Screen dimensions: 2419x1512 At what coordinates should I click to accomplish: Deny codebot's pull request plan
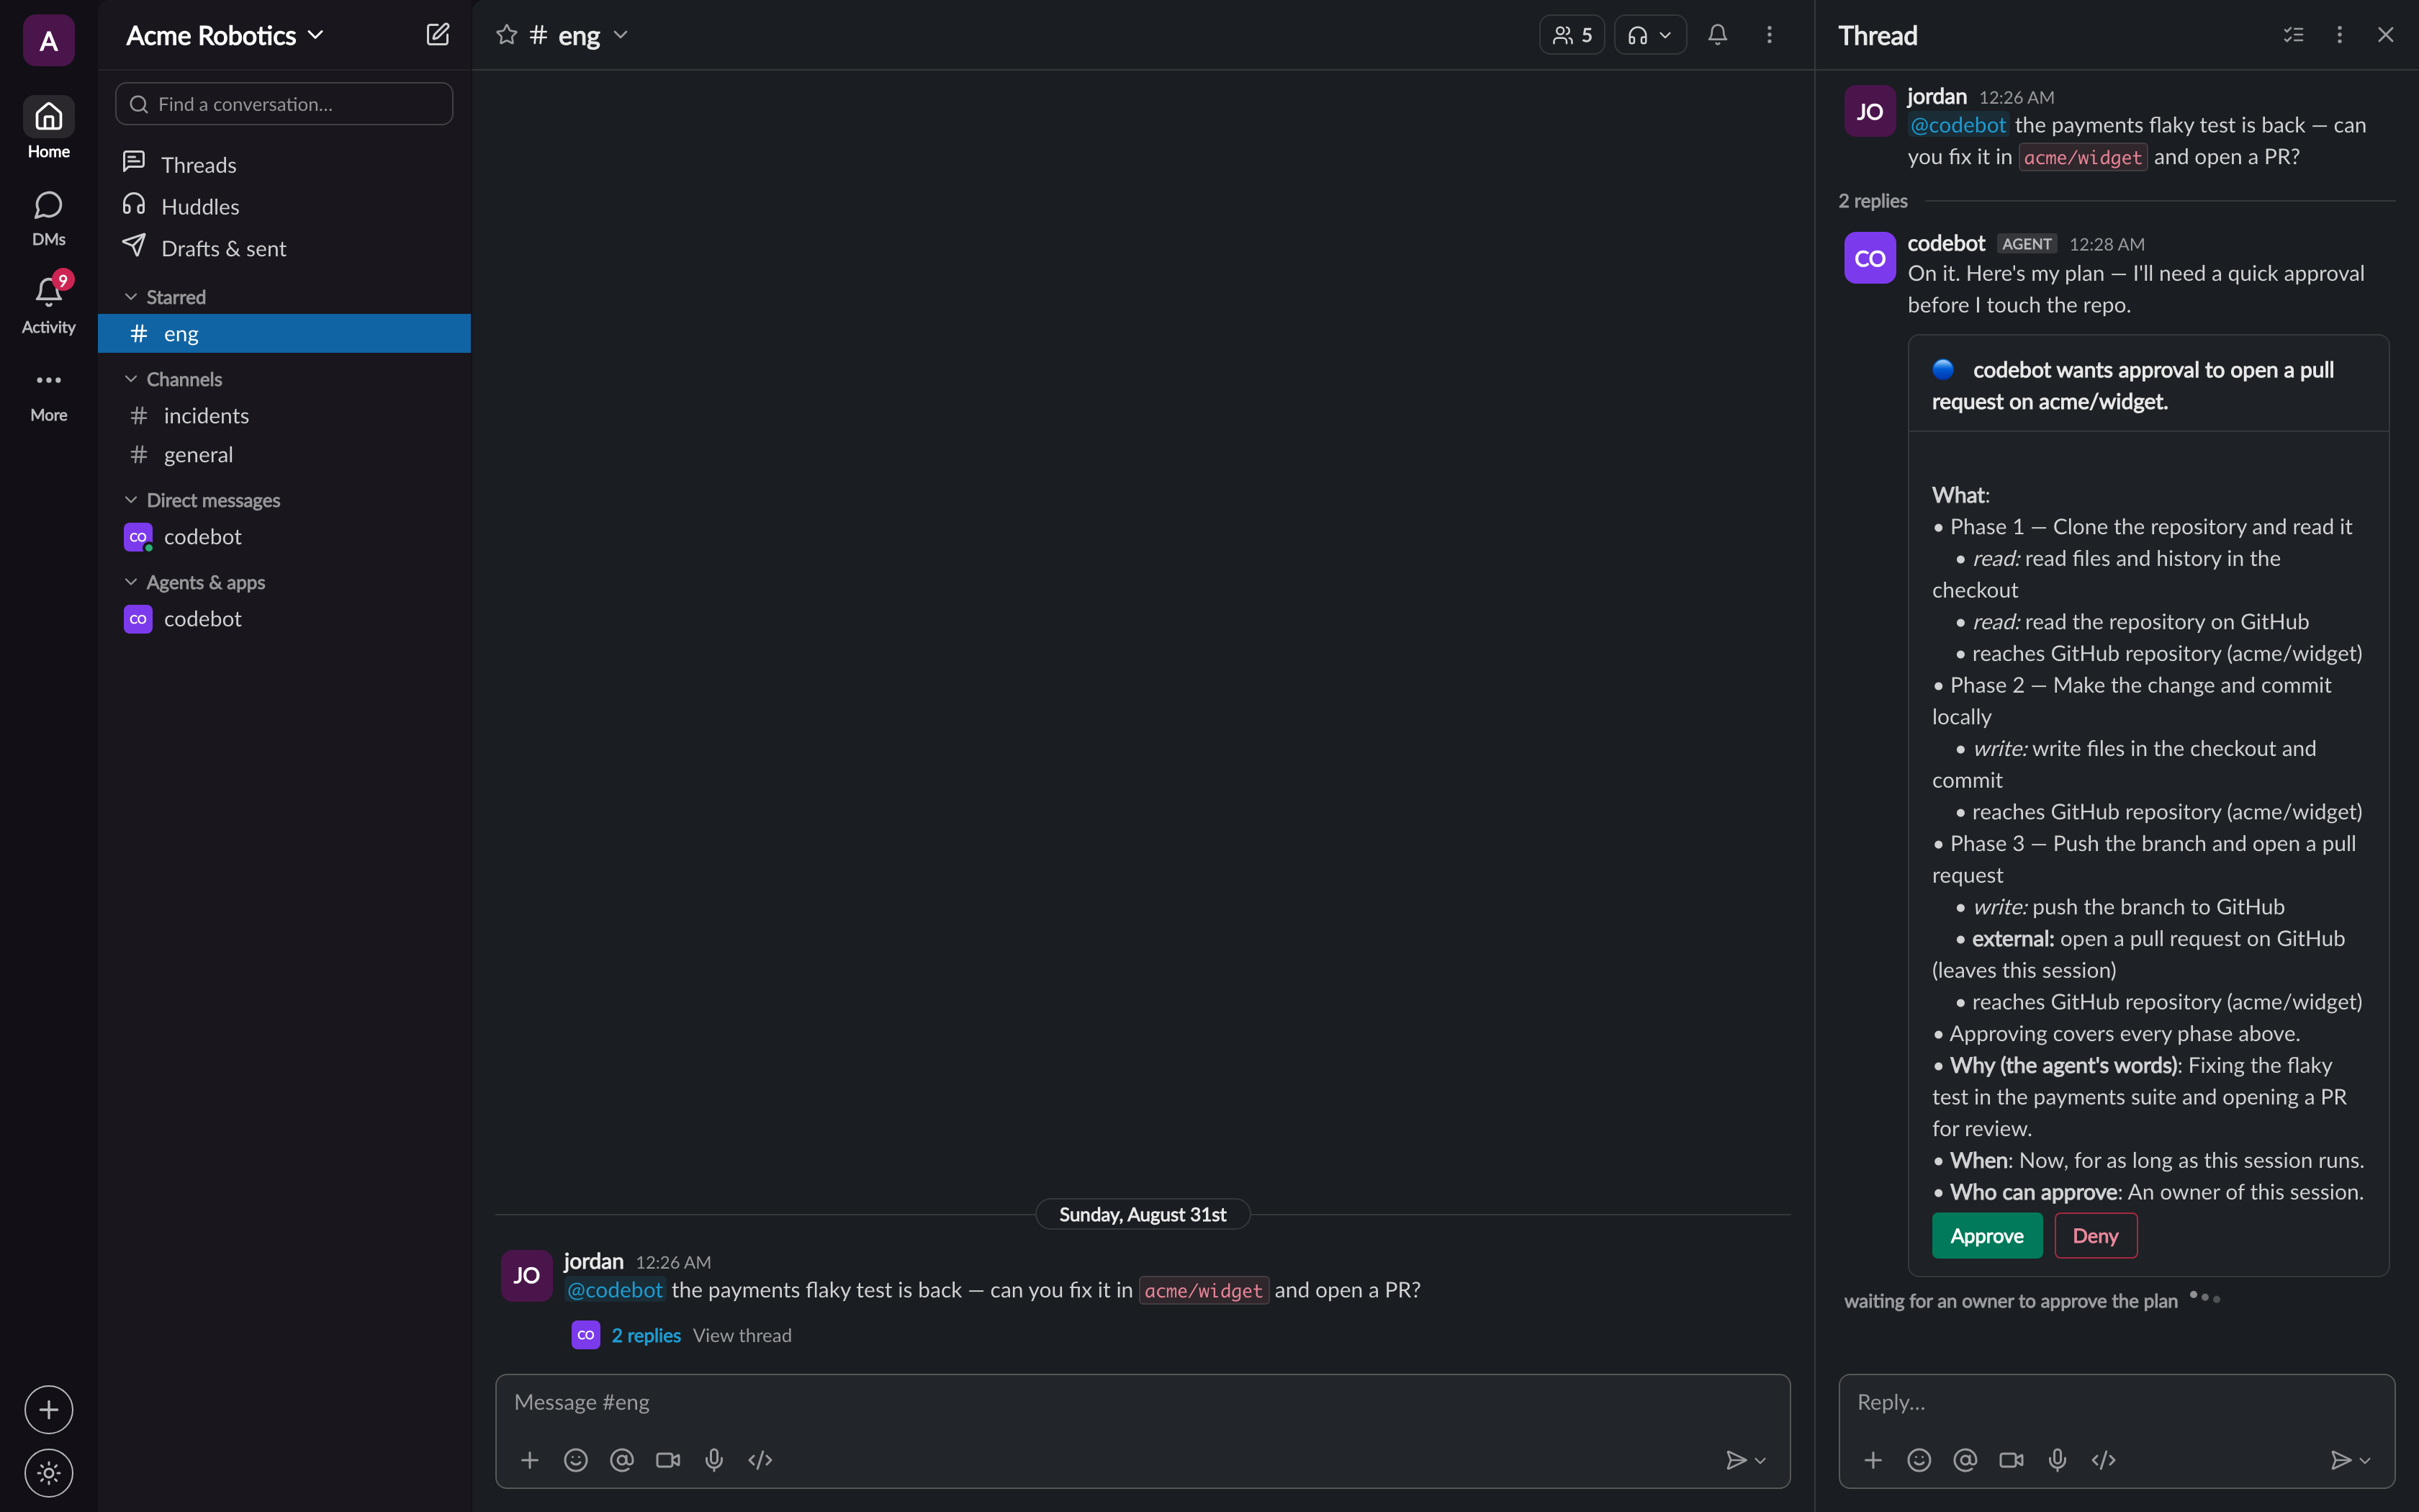(2095, 1236)
